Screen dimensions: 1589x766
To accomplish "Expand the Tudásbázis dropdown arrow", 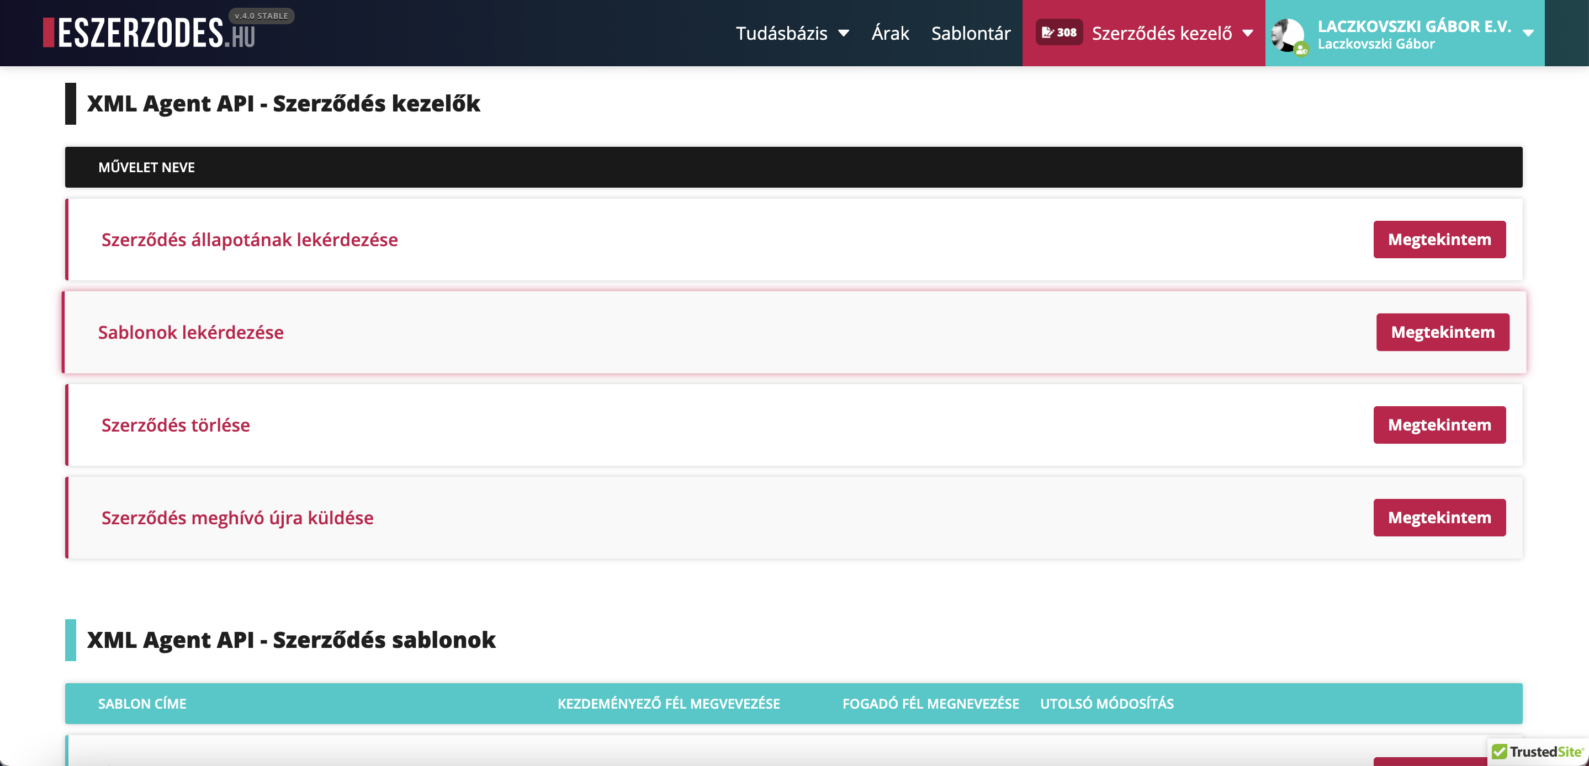I will [x=843, y=33].
